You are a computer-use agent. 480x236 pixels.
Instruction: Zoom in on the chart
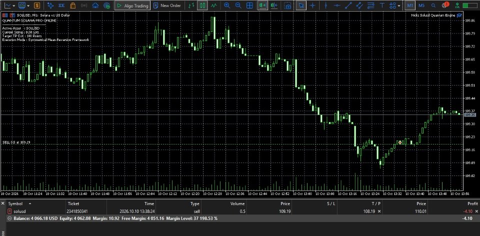pos(227,5)
